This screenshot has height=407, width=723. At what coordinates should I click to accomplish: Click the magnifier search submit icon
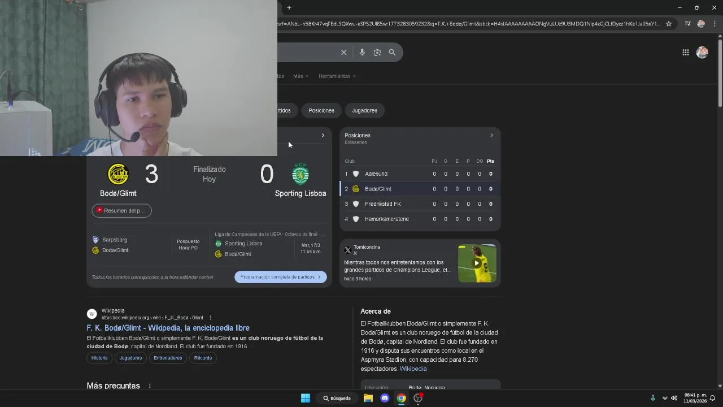click(x=392, y=52)
